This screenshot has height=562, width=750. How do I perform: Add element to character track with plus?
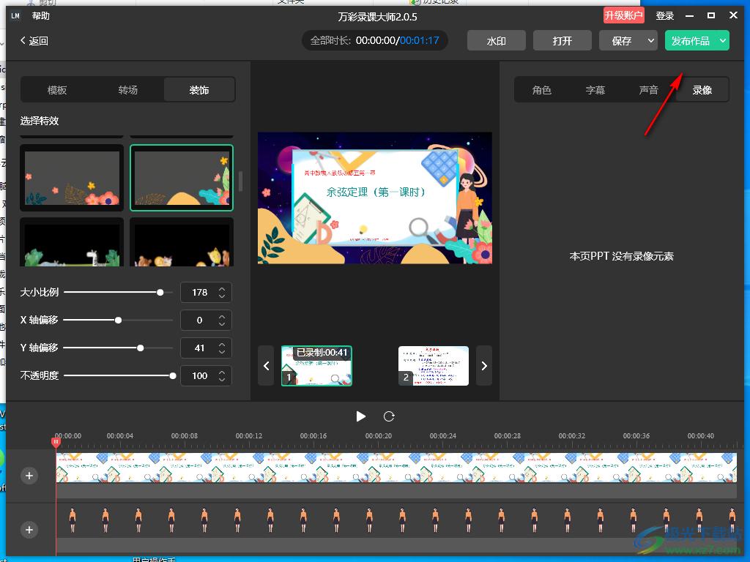pos(29,530)
